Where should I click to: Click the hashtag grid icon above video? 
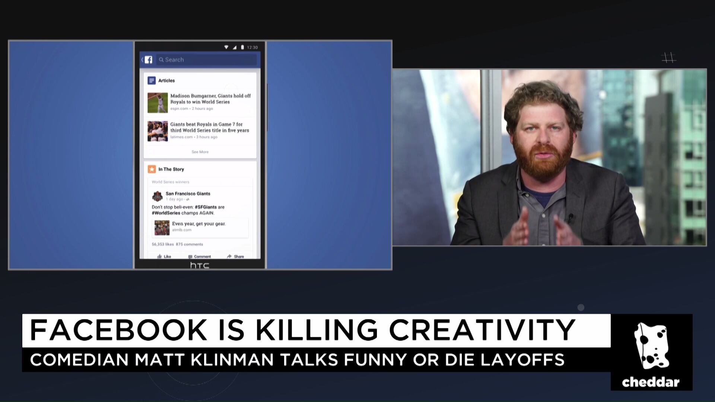(x=669, y=58)
